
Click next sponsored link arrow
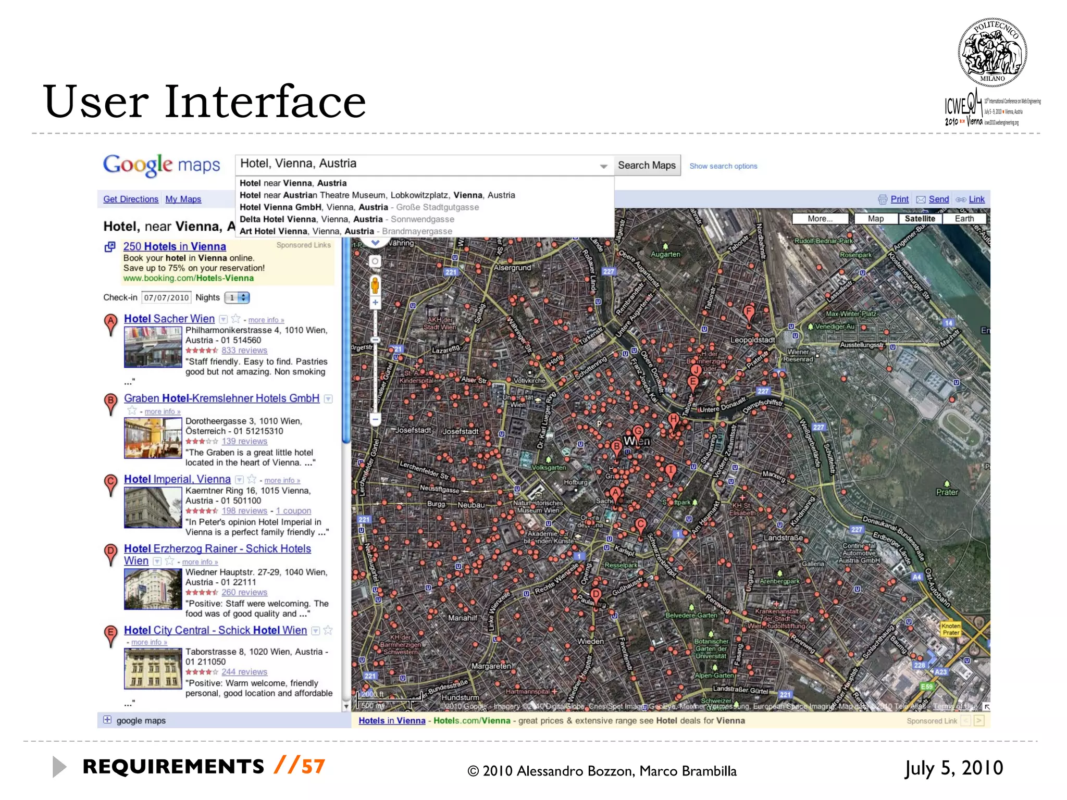coord(979,720)
